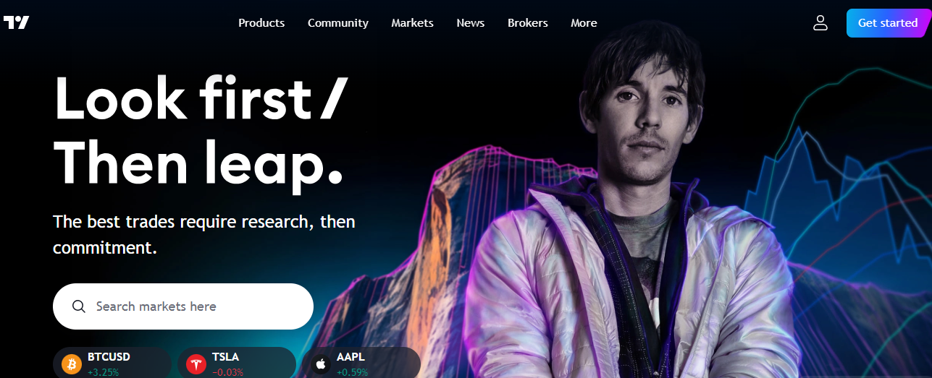Viewport: 932px width, 378px height.
Task: Open the Markets menu
Action: 412,23
